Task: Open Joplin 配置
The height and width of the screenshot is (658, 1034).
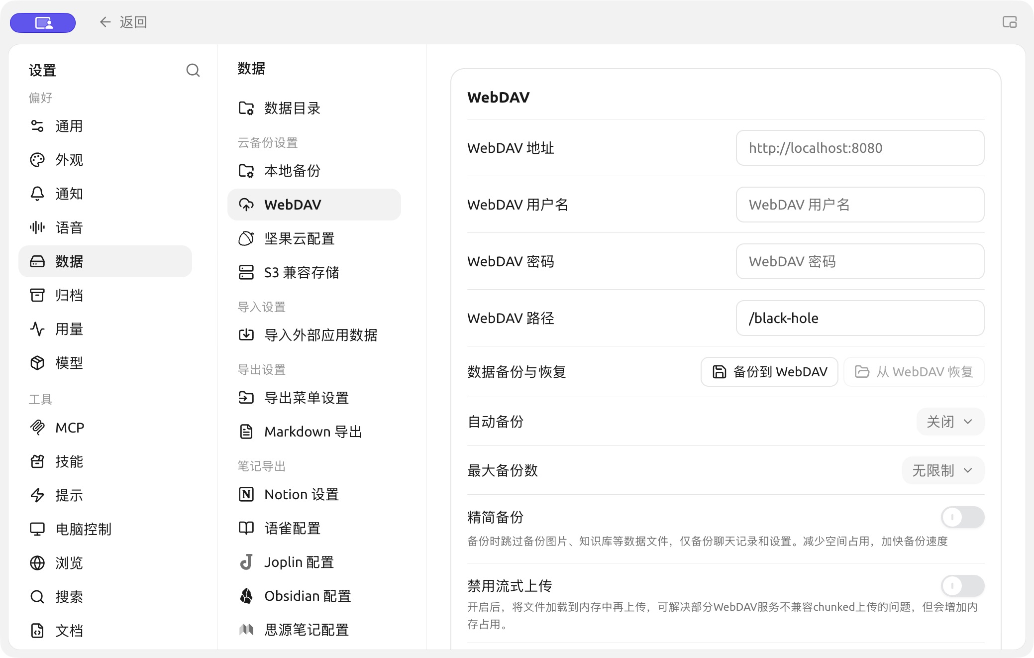Action: 314,562
